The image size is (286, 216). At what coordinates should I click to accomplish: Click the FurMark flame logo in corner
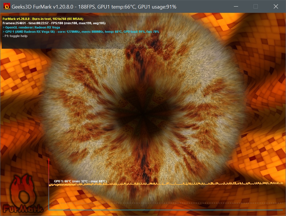[23, 194]
